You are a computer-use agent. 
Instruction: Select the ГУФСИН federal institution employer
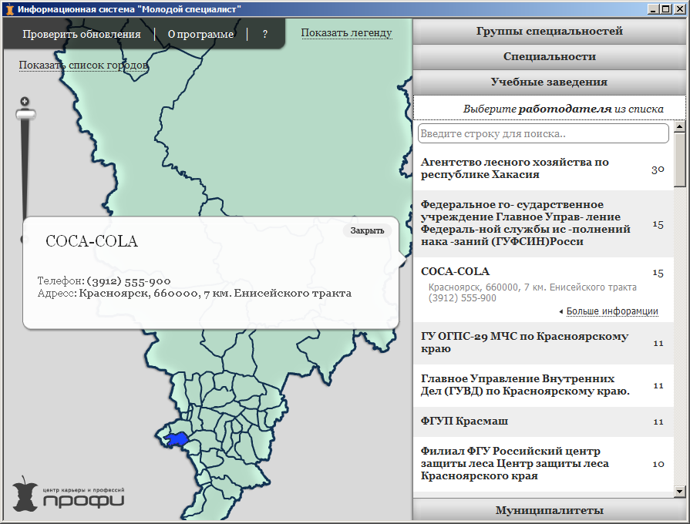coord(543,223)
